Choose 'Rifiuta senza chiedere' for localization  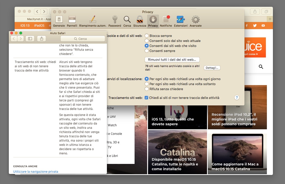pos(147,89)
